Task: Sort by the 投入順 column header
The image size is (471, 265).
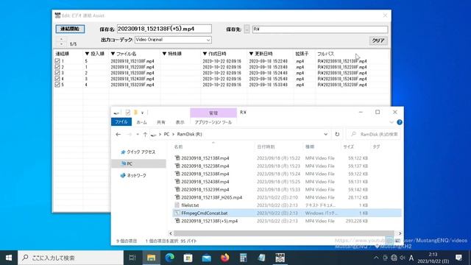Action: [95, 54]
